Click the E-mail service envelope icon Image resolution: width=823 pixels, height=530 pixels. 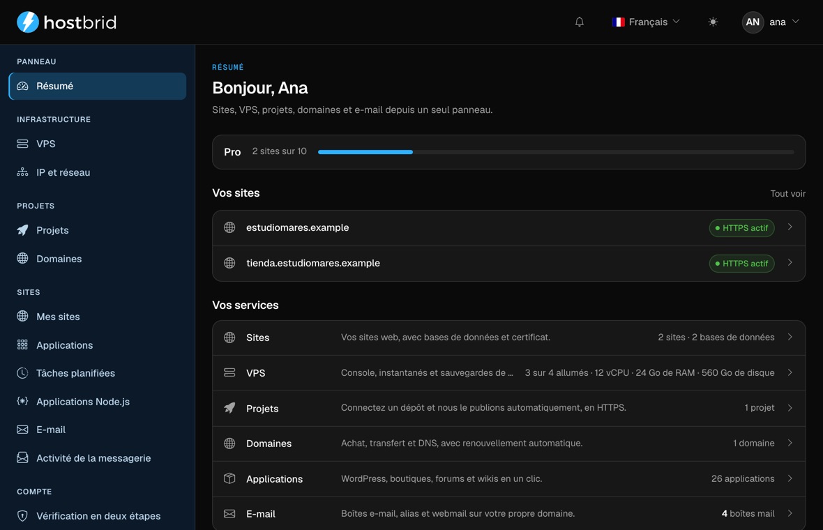click(229, 514)
